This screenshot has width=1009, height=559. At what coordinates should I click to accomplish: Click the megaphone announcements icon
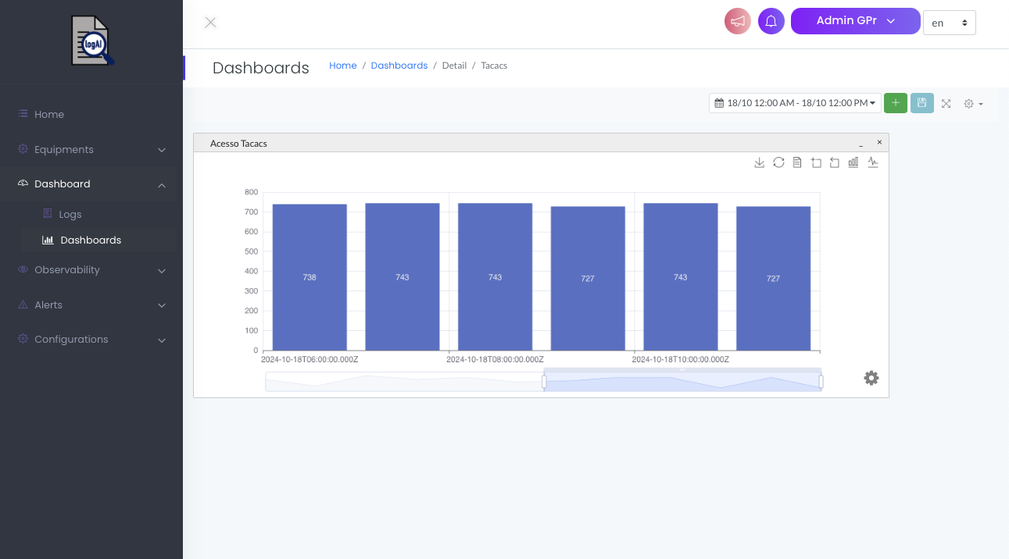point(737,22)
